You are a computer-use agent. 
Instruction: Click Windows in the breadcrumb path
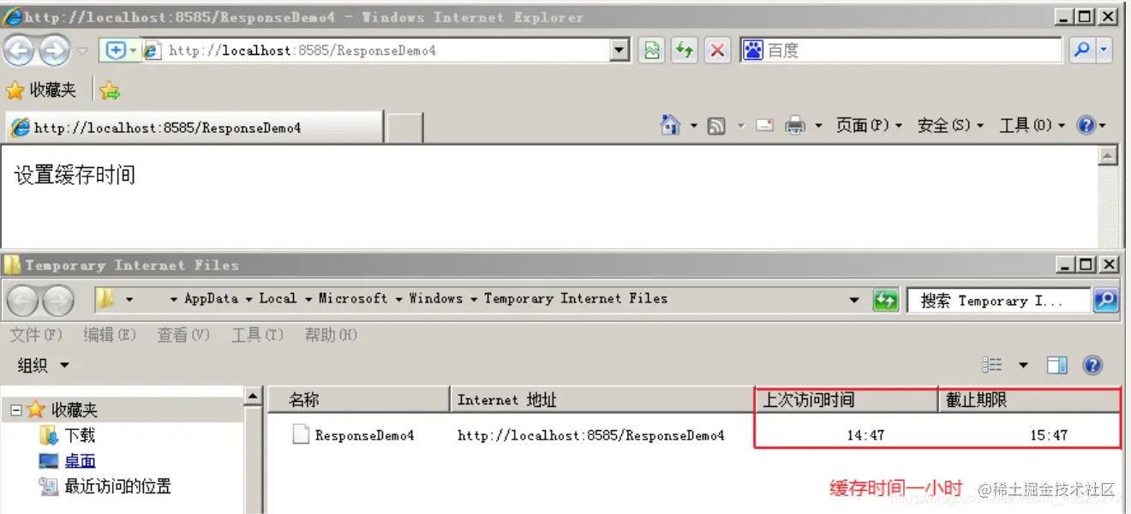coord(436,298)
